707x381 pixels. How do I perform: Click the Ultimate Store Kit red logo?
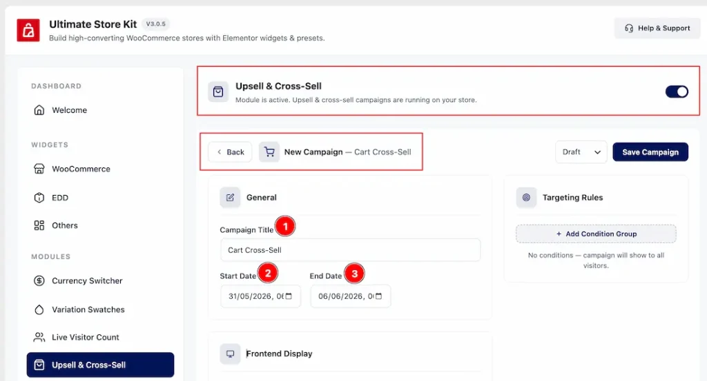pyautogui.click(x=28, y=30)
